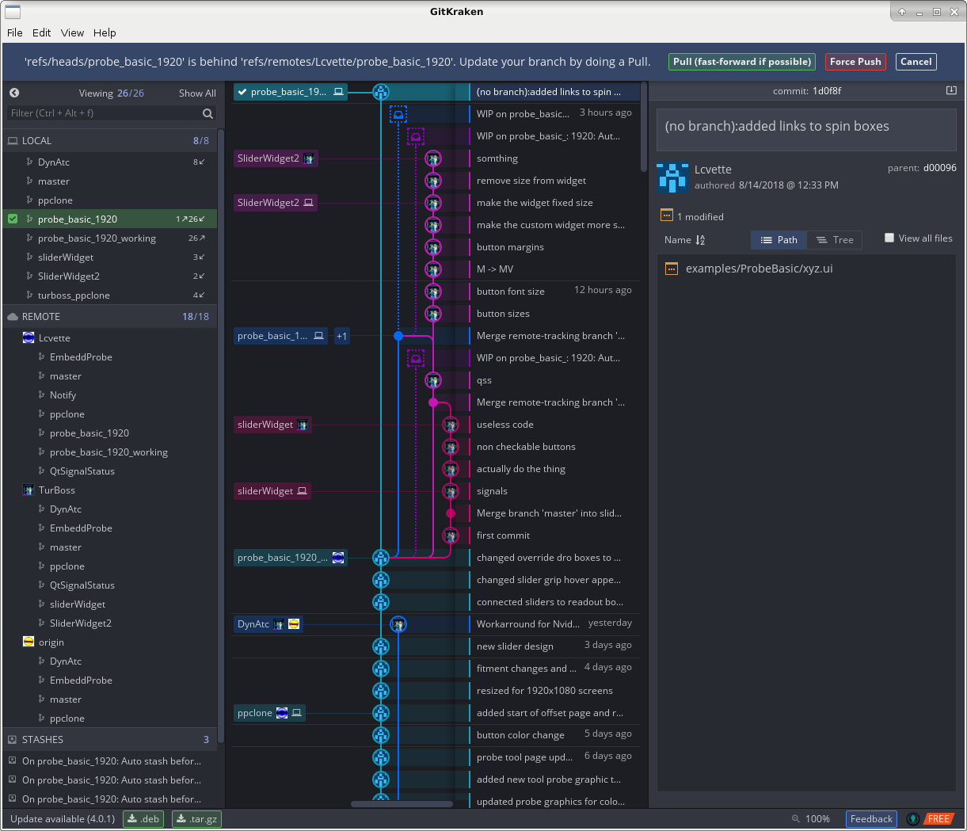The height and width of the screenshot is (831, 967).
Task: Click the graph horizontal scrollbar thumb
Action: 402,804
